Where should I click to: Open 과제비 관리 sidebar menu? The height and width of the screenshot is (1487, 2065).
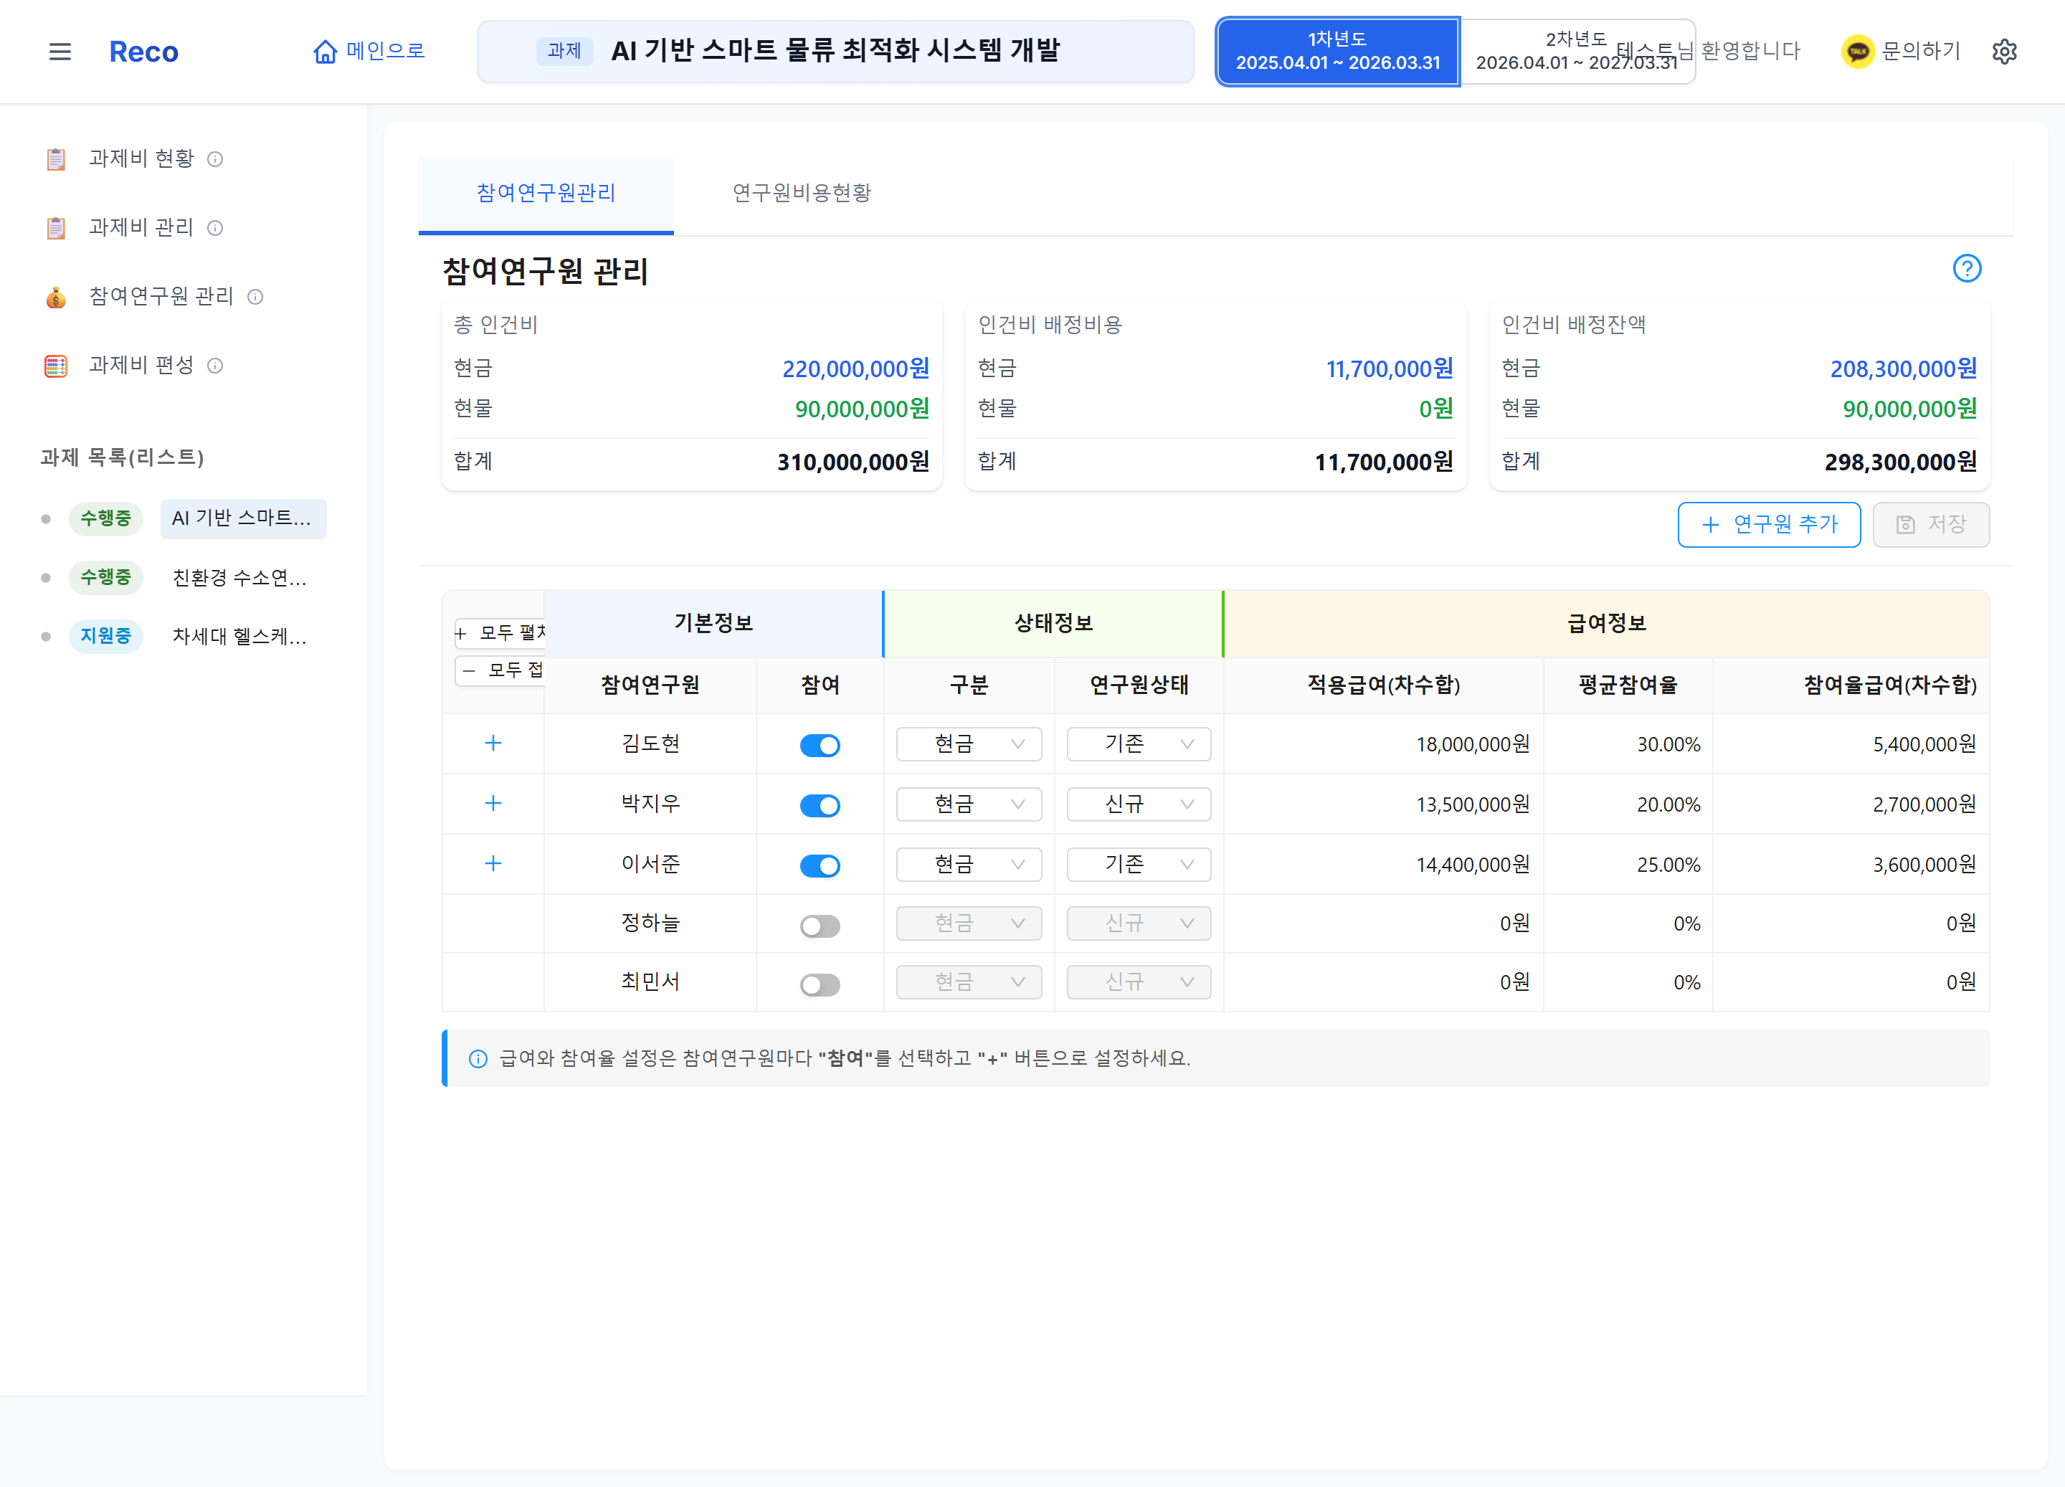tap(141, 228)
